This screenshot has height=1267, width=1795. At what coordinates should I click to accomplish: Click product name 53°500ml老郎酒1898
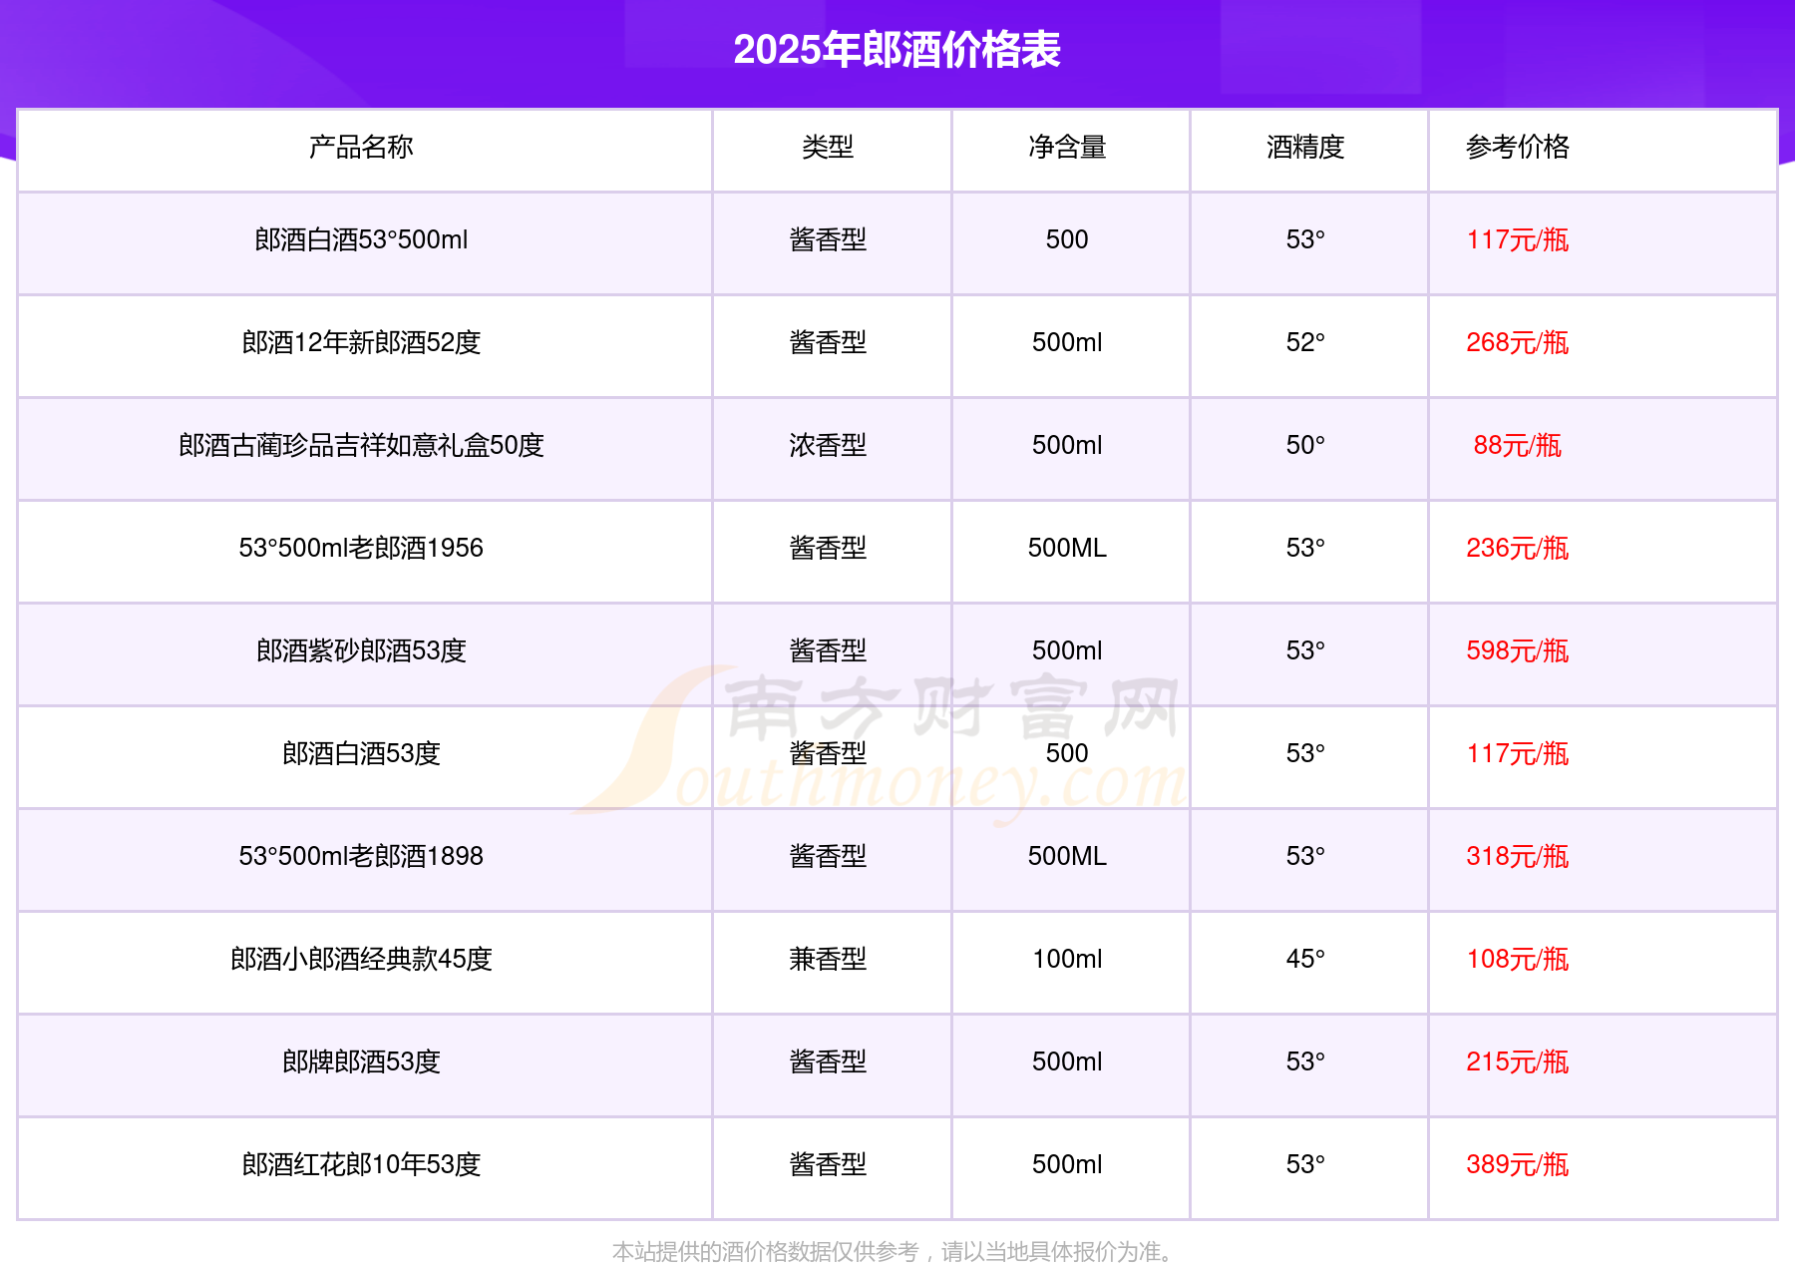361,857
